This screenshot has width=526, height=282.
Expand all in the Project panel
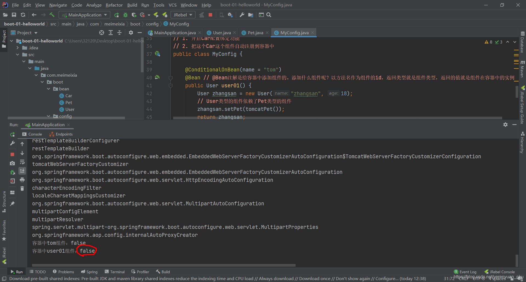tap(111, 33)
